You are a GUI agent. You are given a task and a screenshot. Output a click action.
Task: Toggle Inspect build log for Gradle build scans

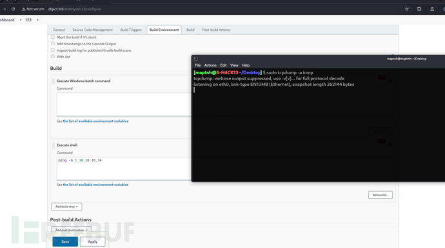[x=52, y=50]
